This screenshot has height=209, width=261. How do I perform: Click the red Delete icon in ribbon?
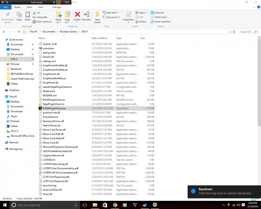click(x=77, y=15)
